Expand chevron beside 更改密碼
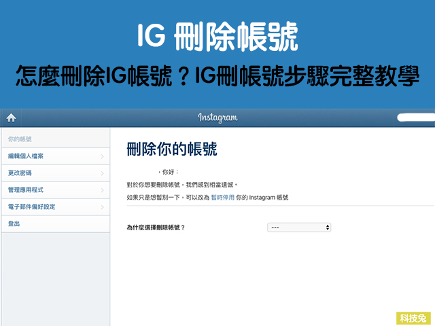Image resolution: width=435 pixels, height=326 pixels. 102,173
